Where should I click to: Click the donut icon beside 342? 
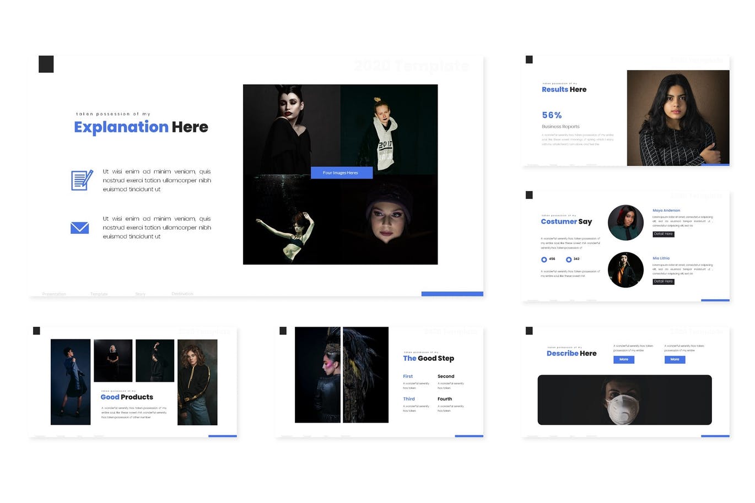pos(569,259)
